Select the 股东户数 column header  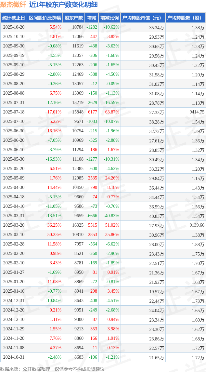[x=74, y=18]
